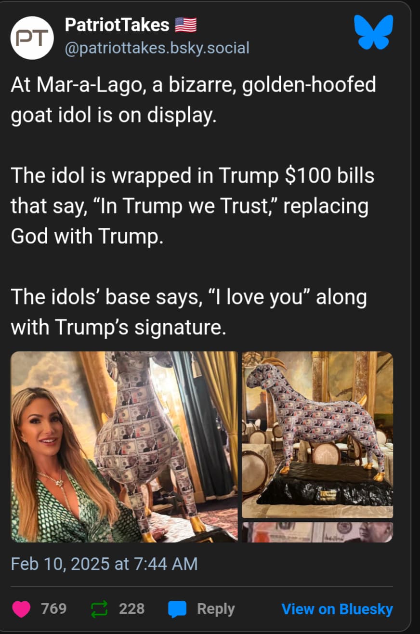Click the Bluesky butterfly logo
420x634 pixels.
click(374, 32)
